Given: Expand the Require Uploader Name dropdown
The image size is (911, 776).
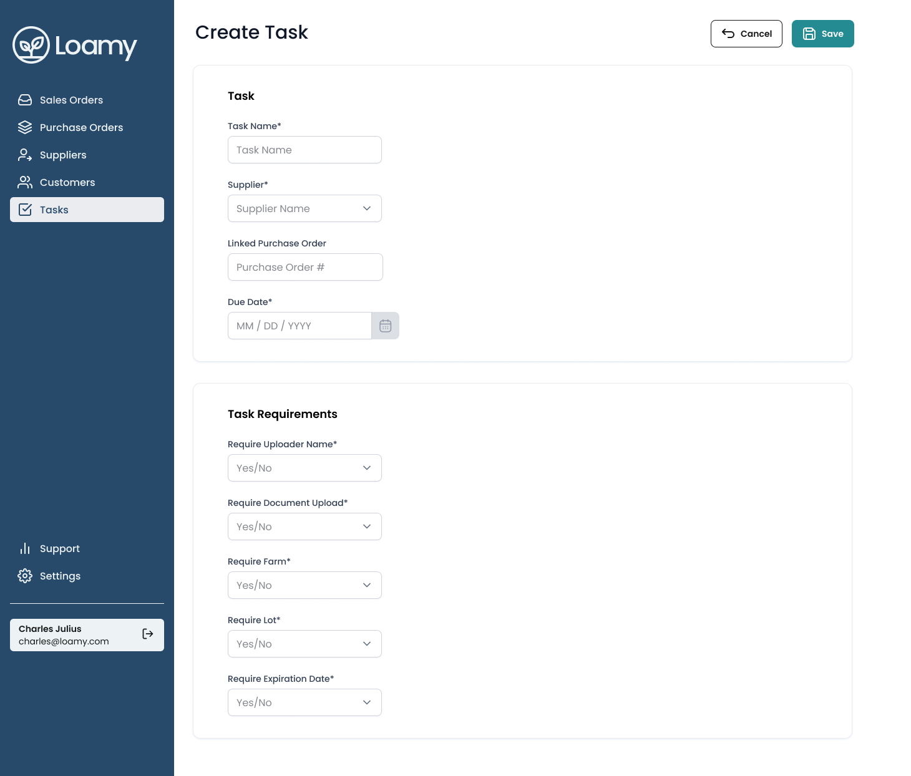Looking at the screenshot, I should point(304,468).
